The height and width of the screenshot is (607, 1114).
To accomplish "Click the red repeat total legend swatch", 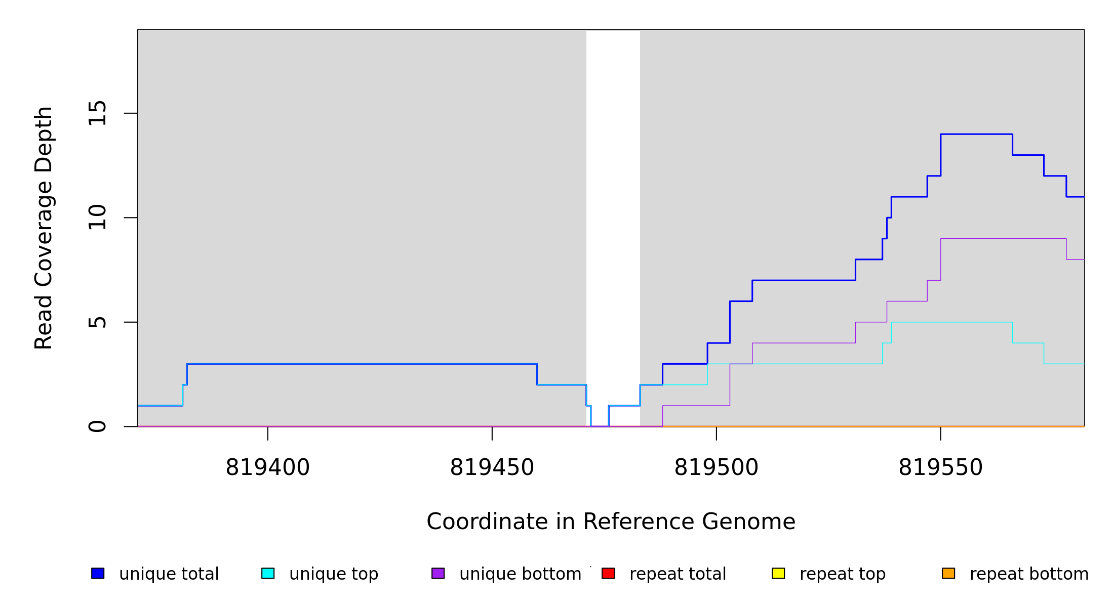I will click(608, 573).
